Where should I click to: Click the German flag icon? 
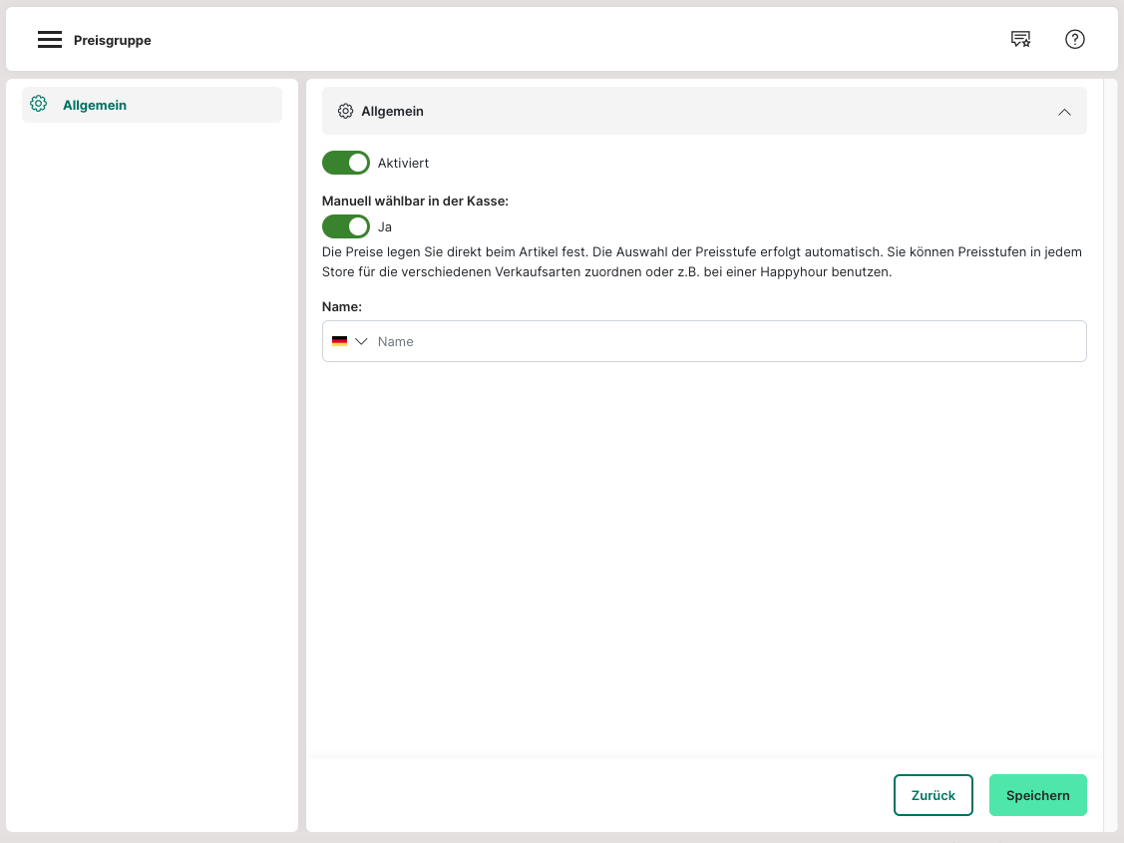pos(339,341)
